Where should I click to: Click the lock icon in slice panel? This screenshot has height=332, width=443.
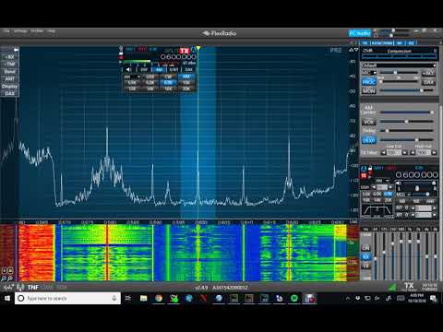point(370,168)
